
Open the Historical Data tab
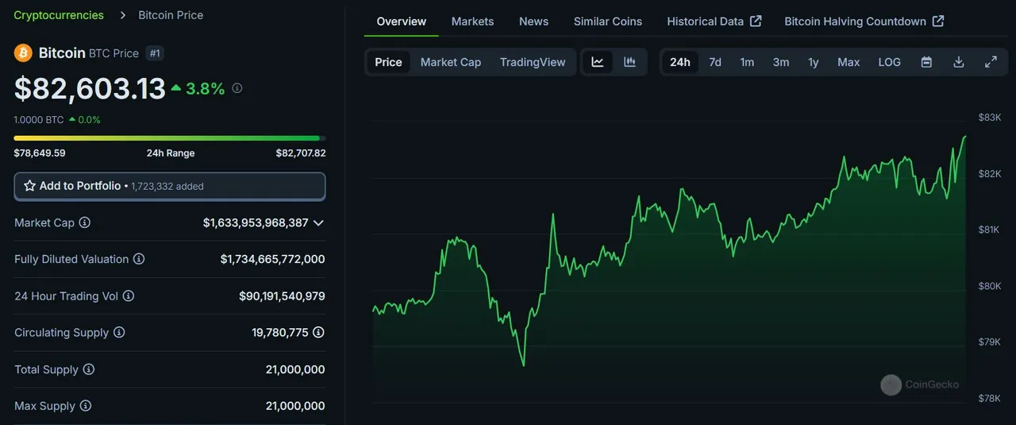(714, 21)
